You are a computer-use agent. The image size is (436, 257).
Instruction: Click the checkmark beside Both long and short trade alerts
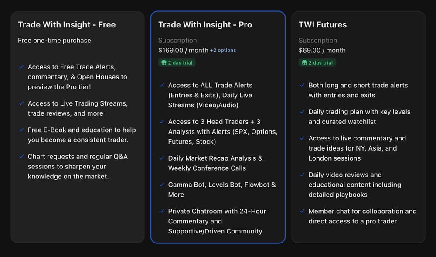pos(301,85)
